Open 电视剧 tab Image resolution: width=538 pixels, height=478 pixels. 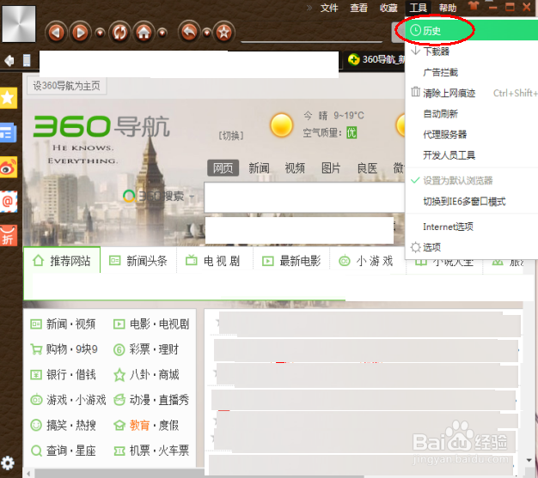213,261
